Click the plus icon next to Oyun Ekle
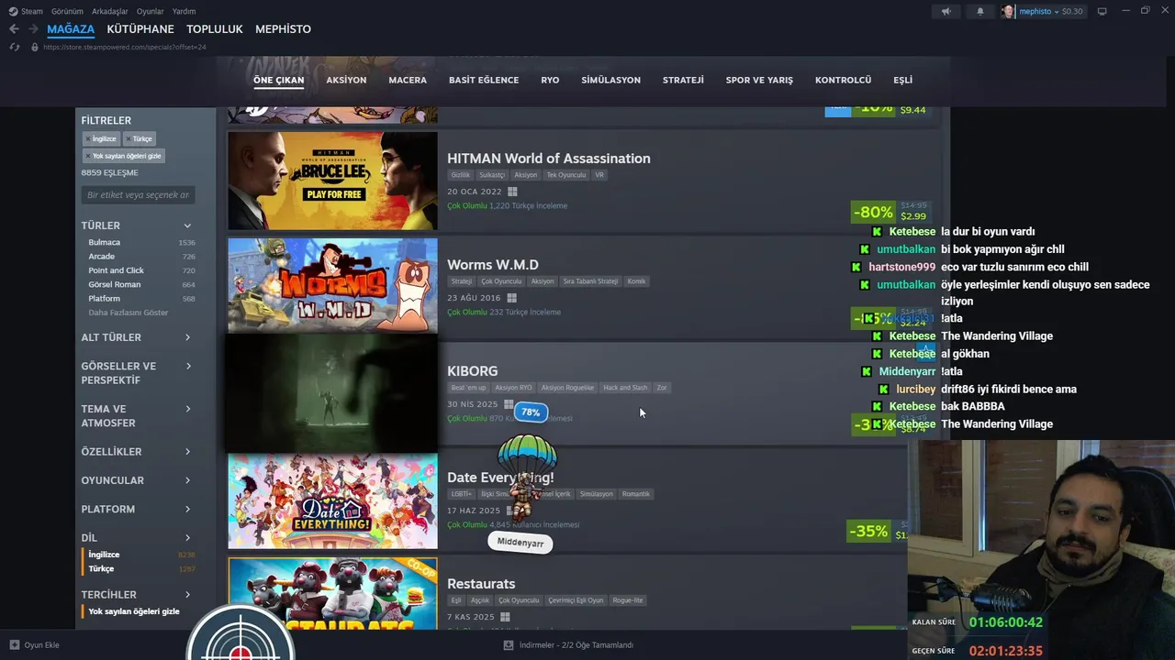 (14, 645)
